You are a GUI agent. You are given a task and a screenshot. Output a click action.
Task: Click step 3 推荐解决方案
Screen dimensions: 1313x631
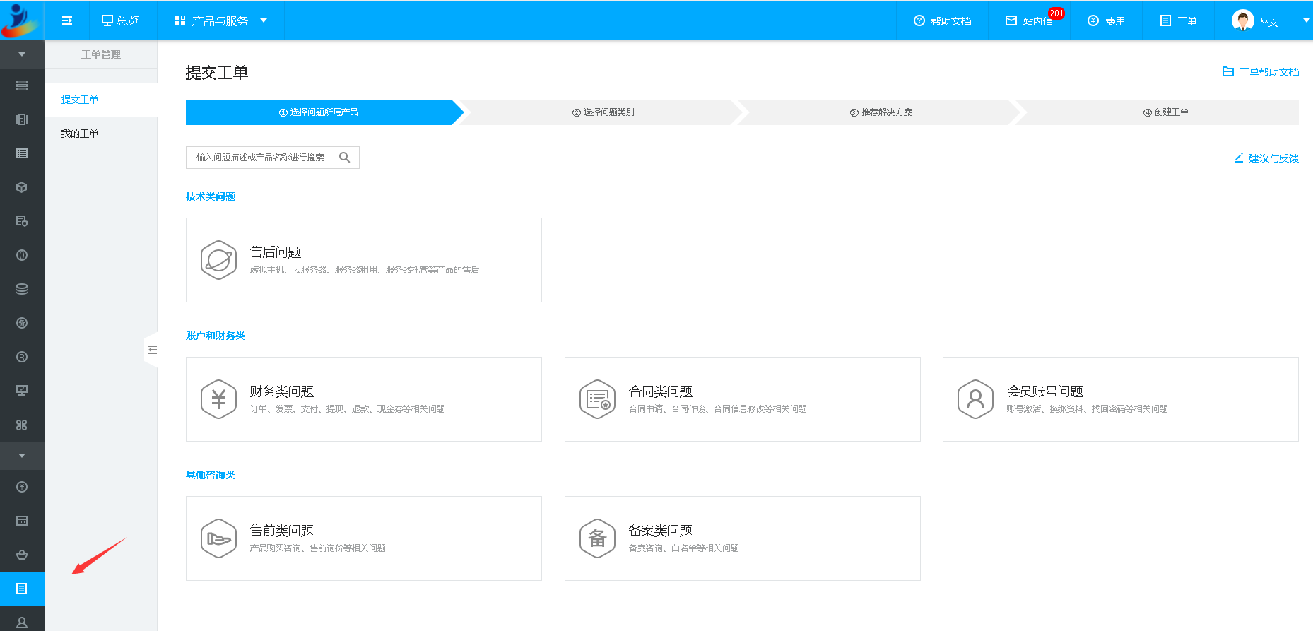[881, 112]
